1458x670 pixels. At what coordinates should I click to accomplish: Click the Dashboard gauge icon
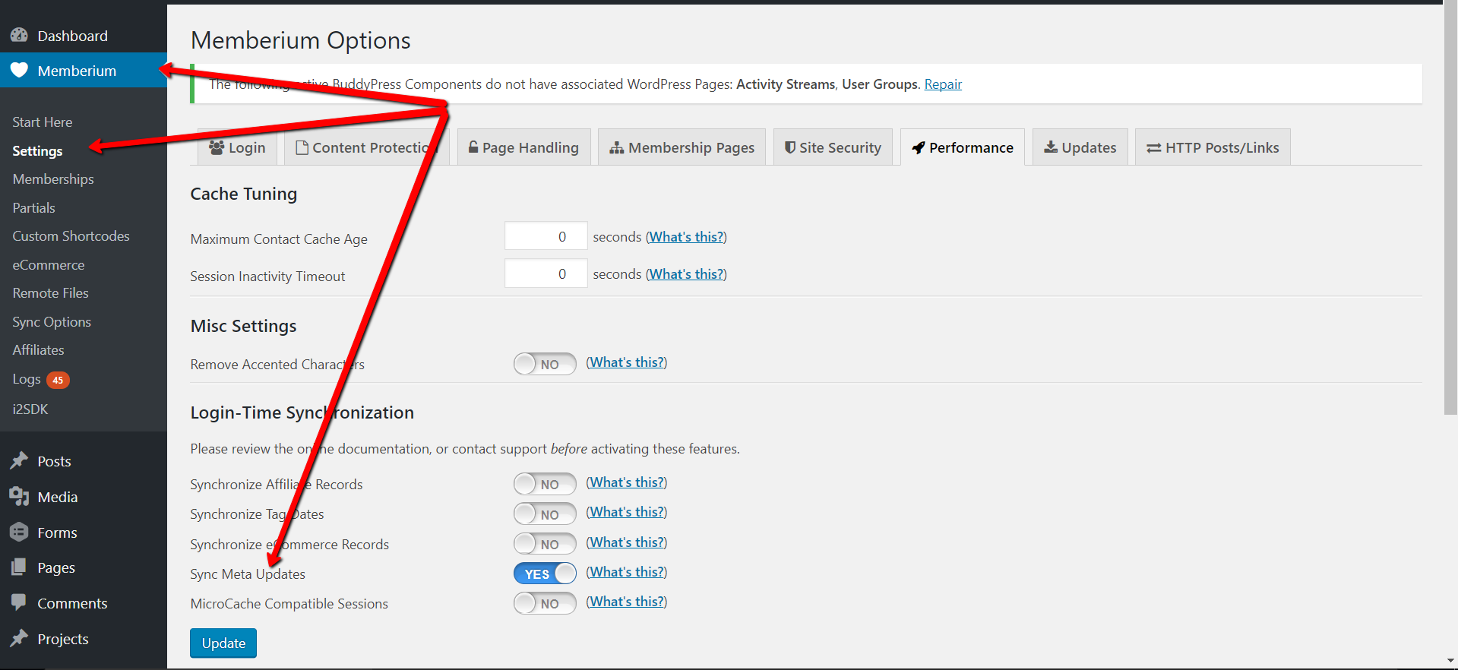(x=19, y=36)
